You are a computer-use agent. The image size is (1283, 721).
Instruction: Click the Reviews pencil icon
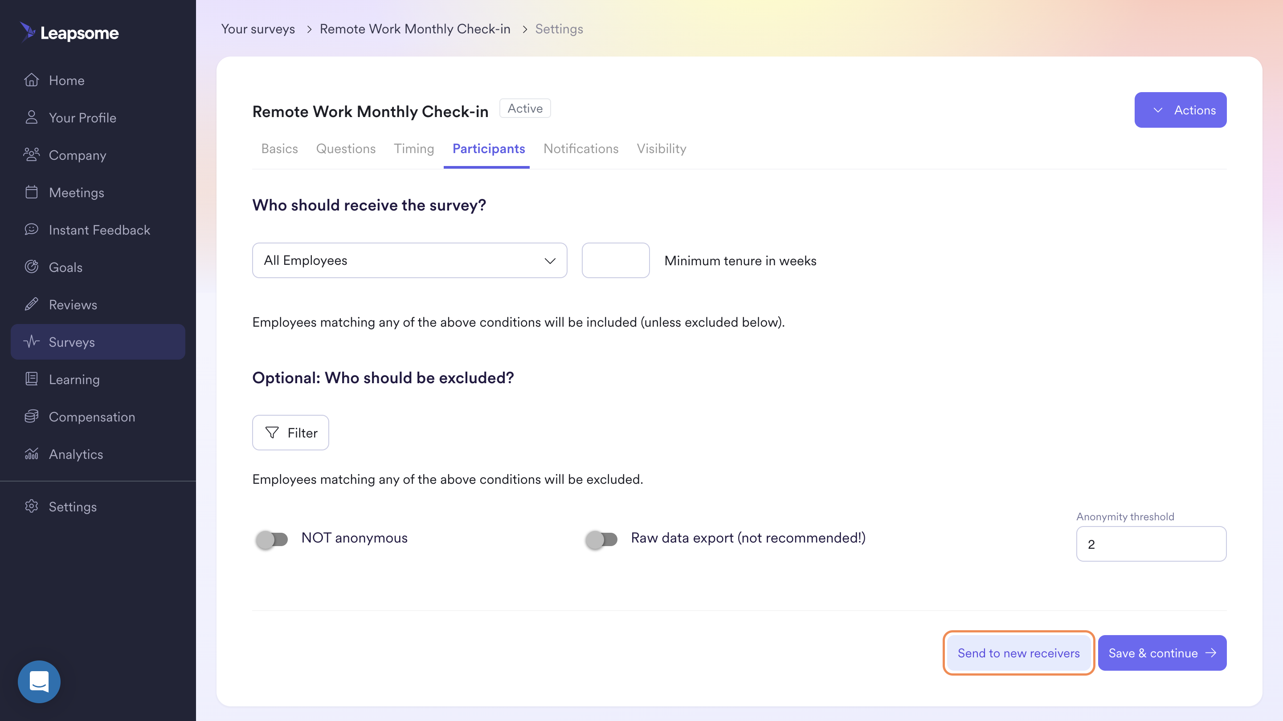(x=31, y=304)
